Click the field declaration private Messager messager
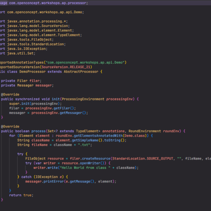This screenshot has height=211, width=211. tap(27, 85)
